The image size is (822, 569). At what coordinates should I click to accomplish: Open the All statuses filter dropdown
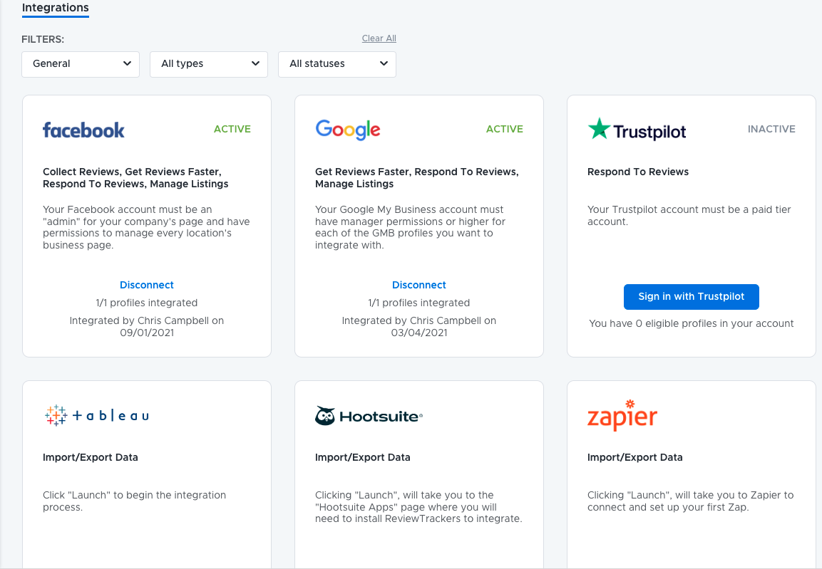point(337,64)
